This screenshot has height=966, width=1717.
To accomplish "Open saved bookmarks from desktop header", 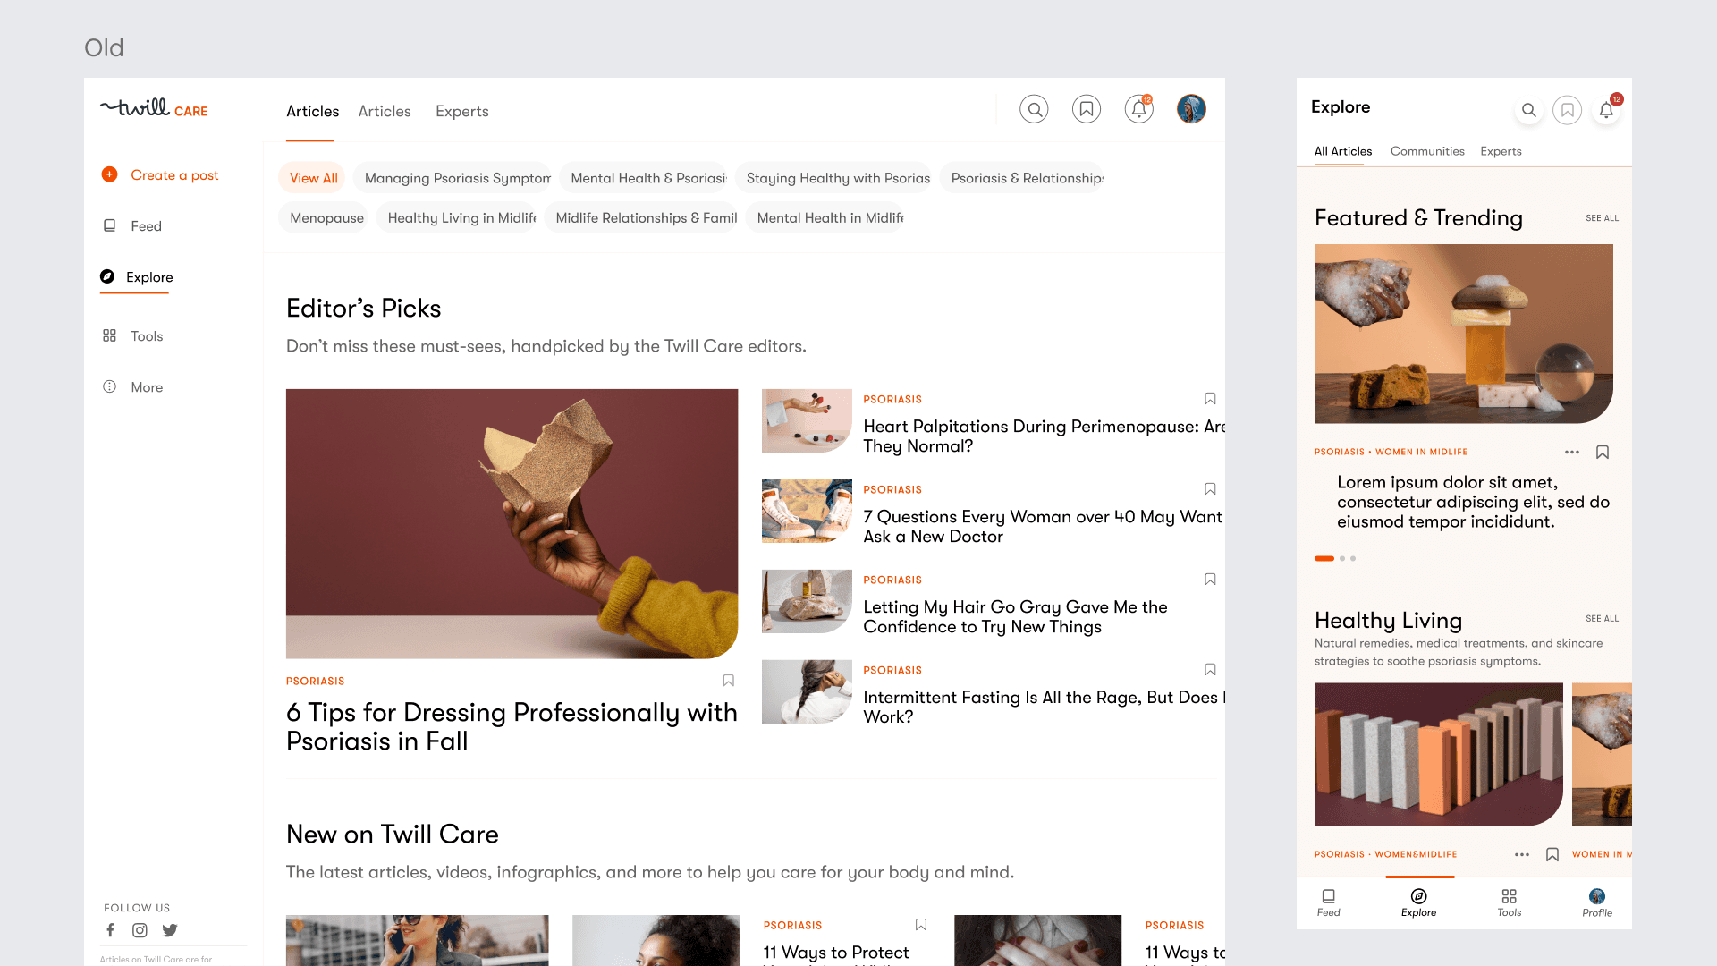I will coord(1087,109).
